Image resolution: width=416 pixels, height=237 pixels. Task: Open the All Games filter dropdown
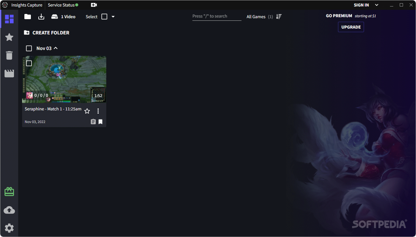click(x=259, y=17)
